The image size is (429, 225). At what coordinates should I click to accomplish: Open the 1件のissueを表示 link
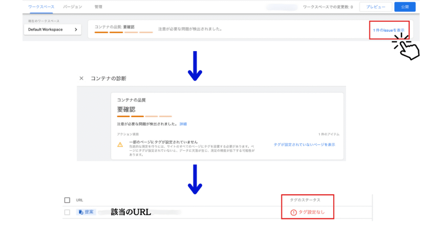coord(389,30)
